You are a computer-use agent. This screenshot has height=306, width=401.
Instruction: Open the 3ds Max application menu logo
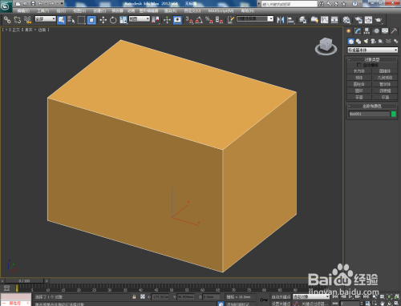6,6
